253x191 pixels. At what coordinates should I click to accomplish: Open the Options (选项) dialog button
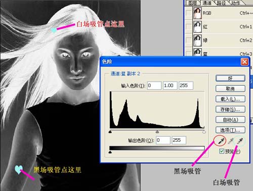click(230, 130)
